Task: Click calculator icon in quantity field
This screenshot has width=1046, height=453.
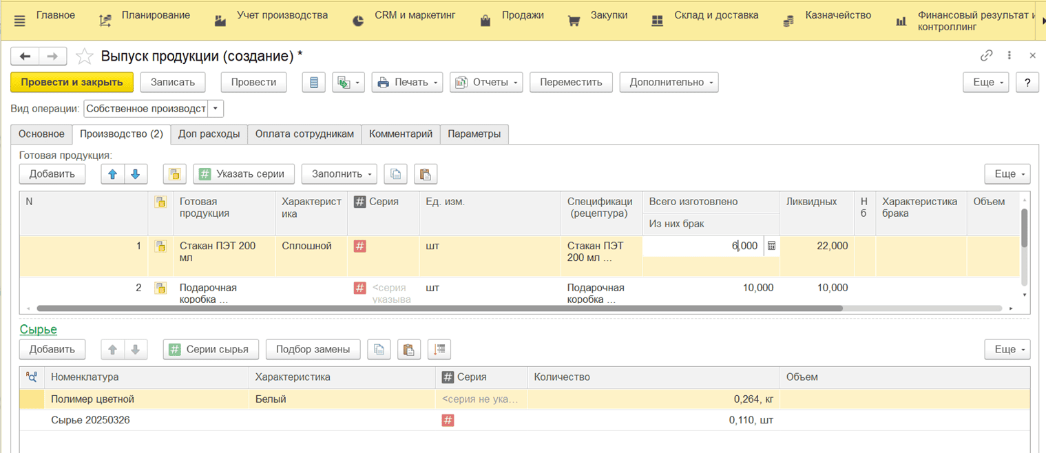Action: 771,246
